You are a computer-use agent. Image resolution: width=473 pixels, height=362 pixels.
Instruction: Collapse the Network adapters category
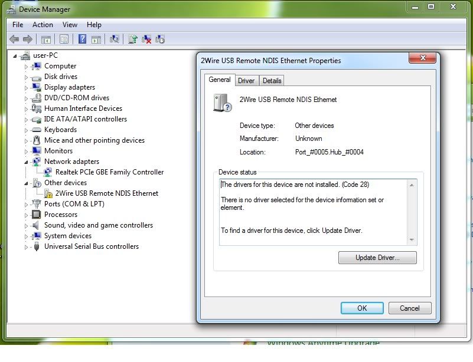tap(26, 162)
